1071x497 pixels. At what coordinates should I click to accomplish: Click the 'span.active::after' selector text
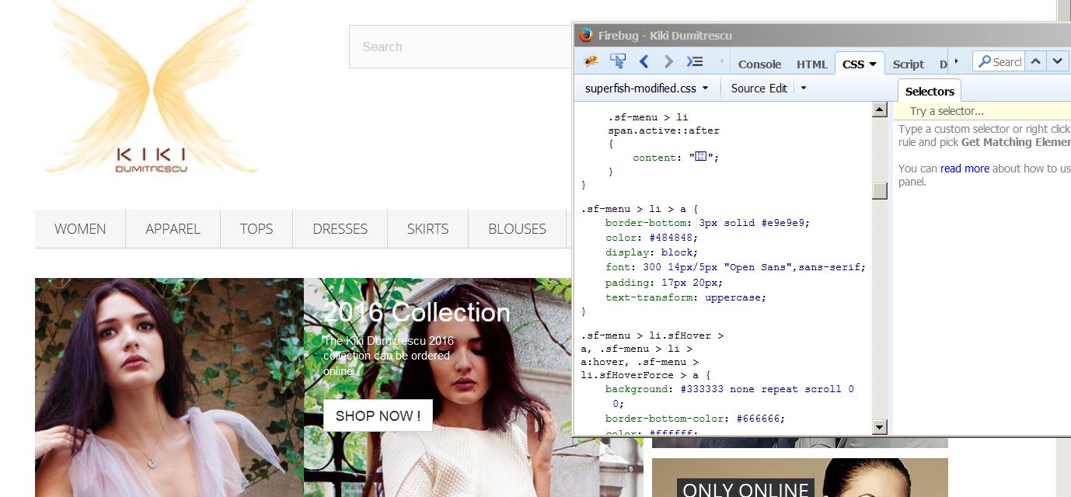click(x=664, y=130)
